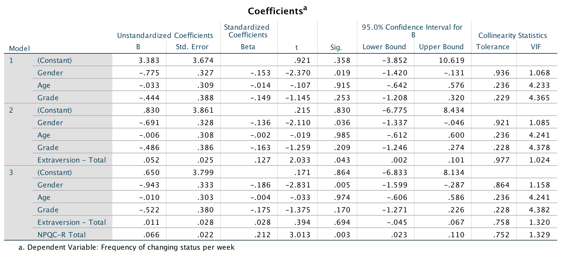Click the Coefficients table title
This screenshot has height=258, width=561.
[277, 11]
